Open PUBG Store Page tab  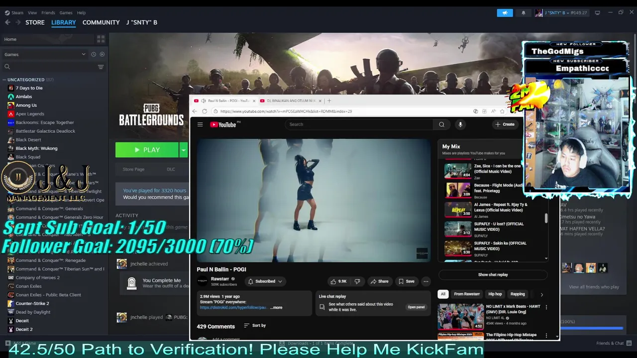click(x=133, y=169)
